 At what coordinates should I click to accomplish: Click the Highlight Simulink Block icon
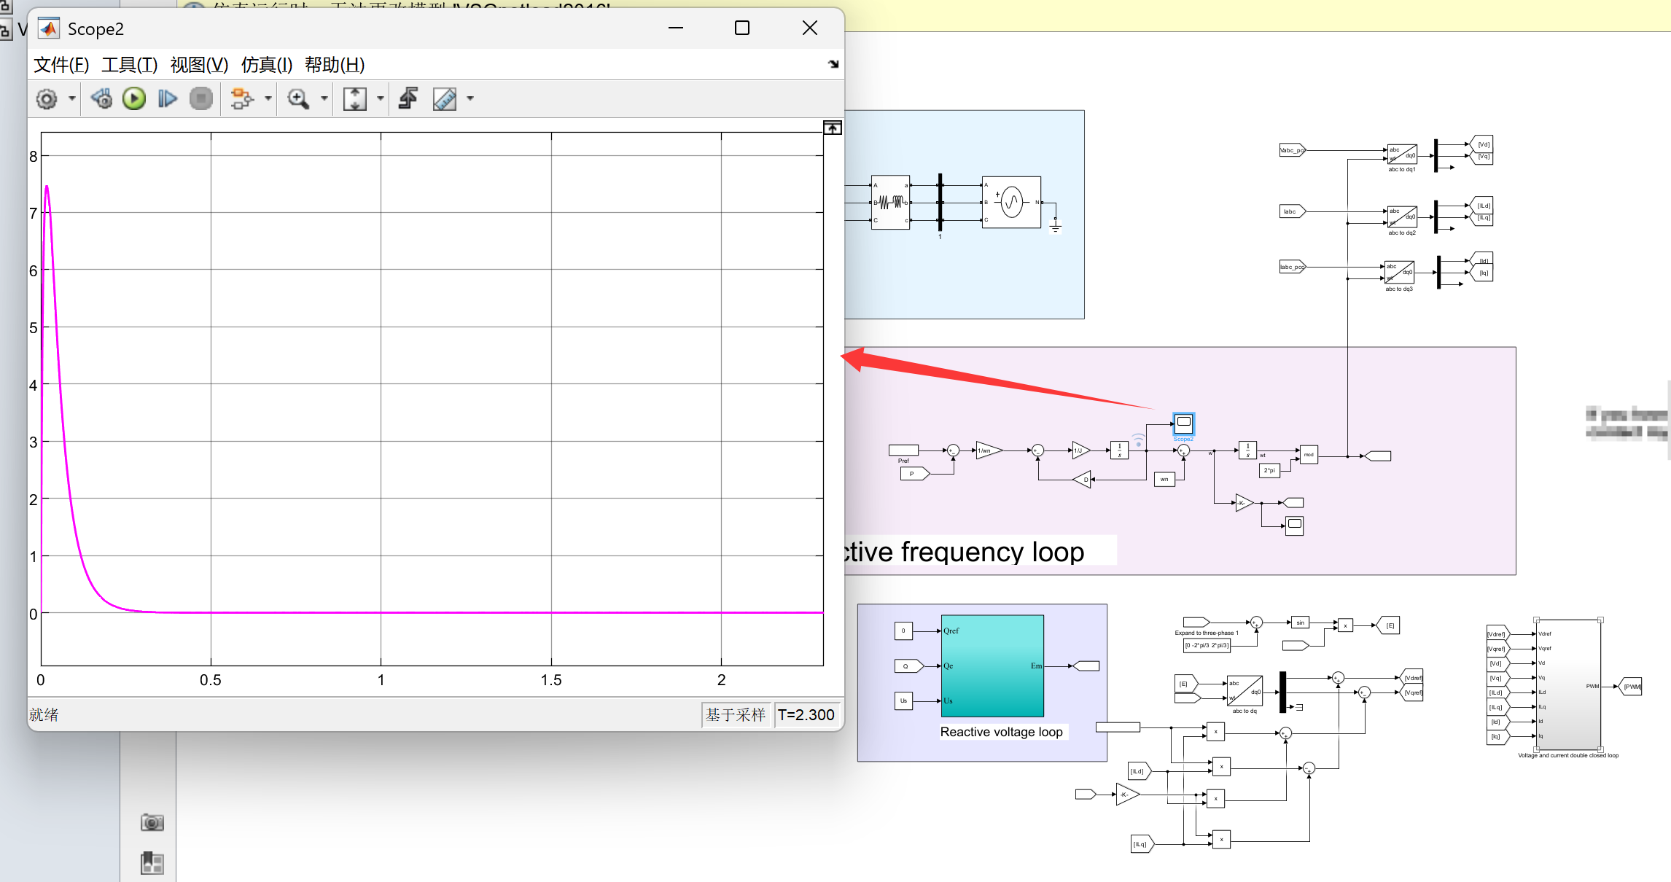(x=241, y=99)
